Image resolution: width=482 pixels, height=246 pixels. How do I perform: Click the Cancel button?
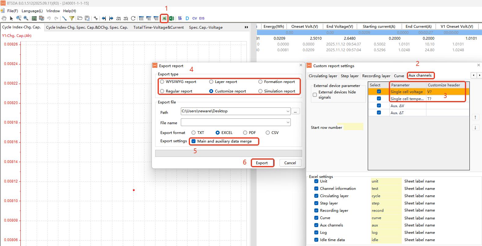pyautogui.click(x=290, y=163)
